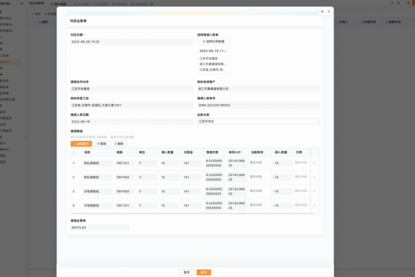The image size is (415, 277).
Task: Click the row 1 调入数量 field showing 15
Action: [170, 163]
